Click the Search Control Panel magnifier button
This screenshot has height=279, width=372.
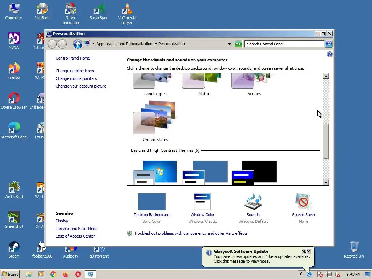(x=328, y=44)
